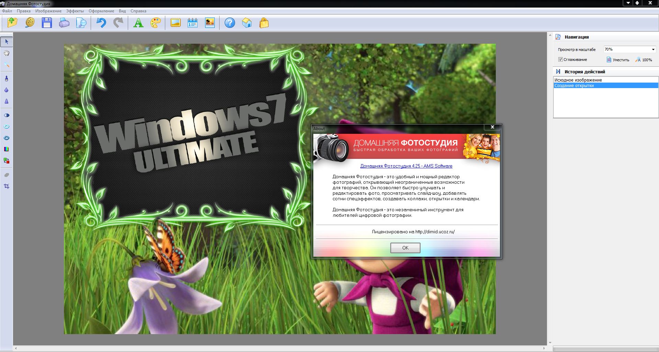Open print preview magnifier icon

(x=81, y=23)
